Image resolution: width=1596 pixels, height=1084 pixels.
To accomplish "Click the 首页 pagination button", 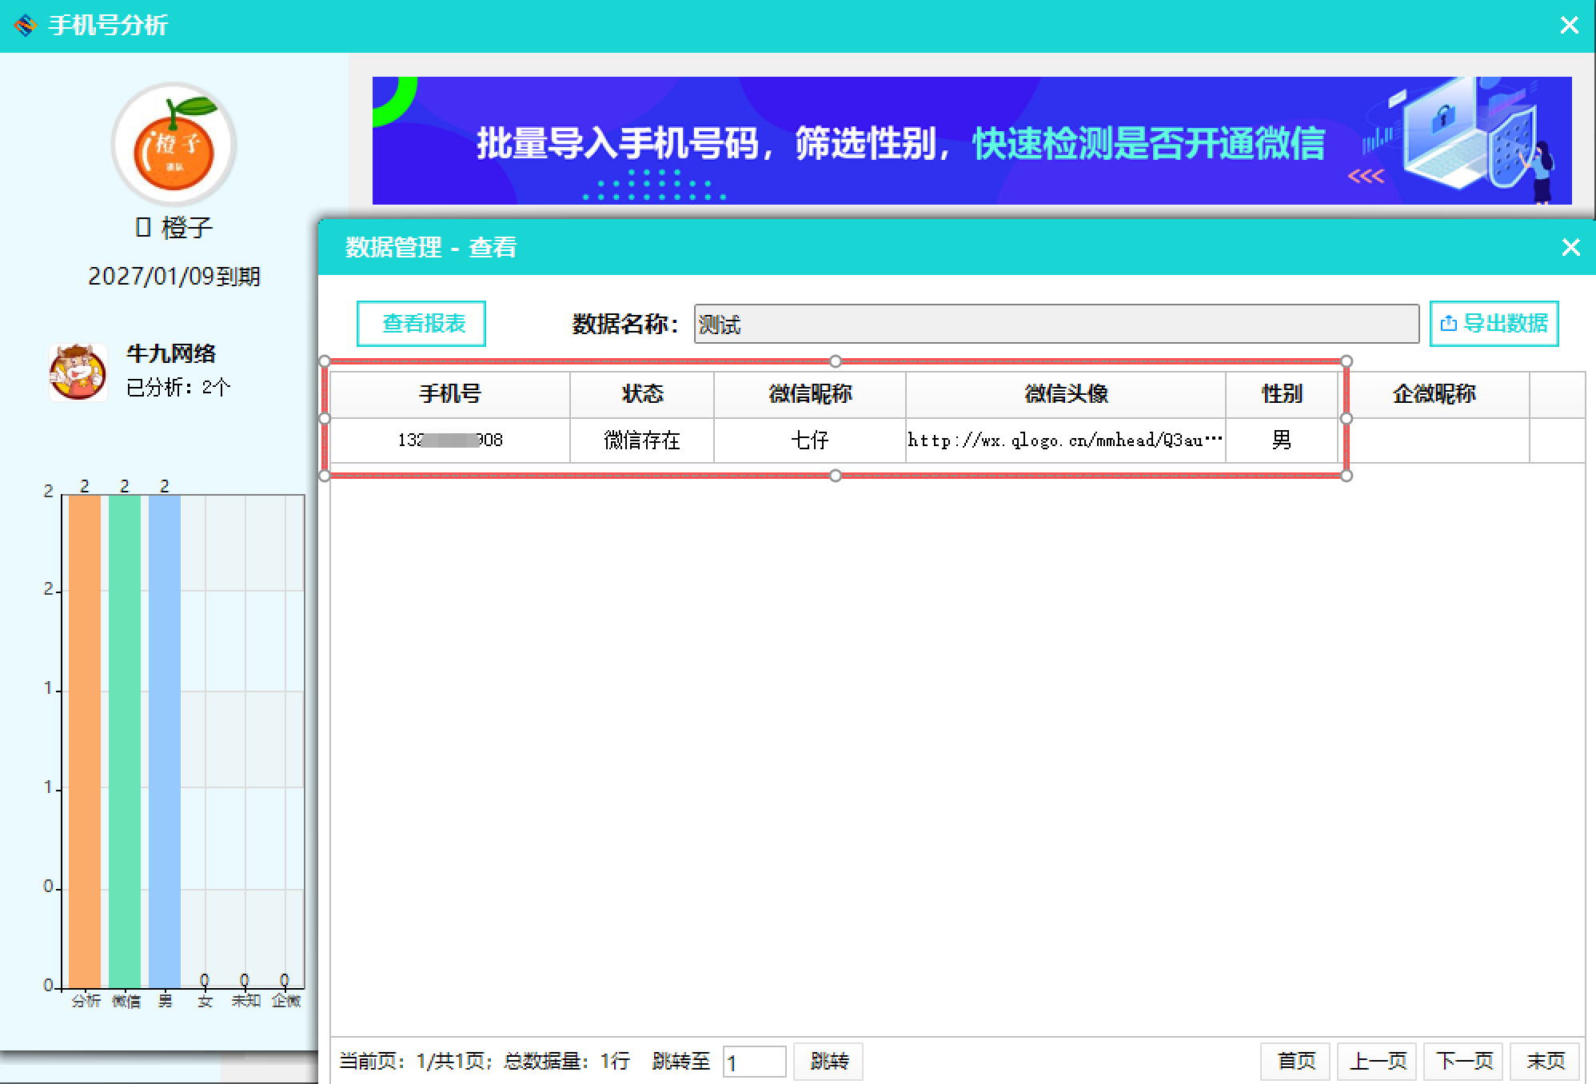I will coord(1295,1062).
